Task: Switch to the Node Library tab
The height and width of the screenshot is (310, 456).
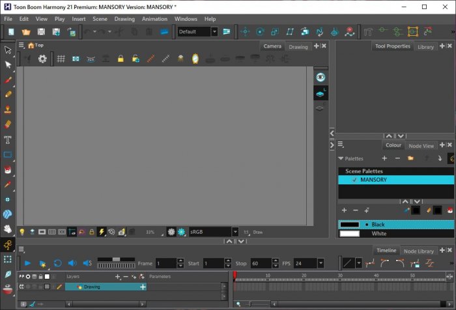Action: 419,251
